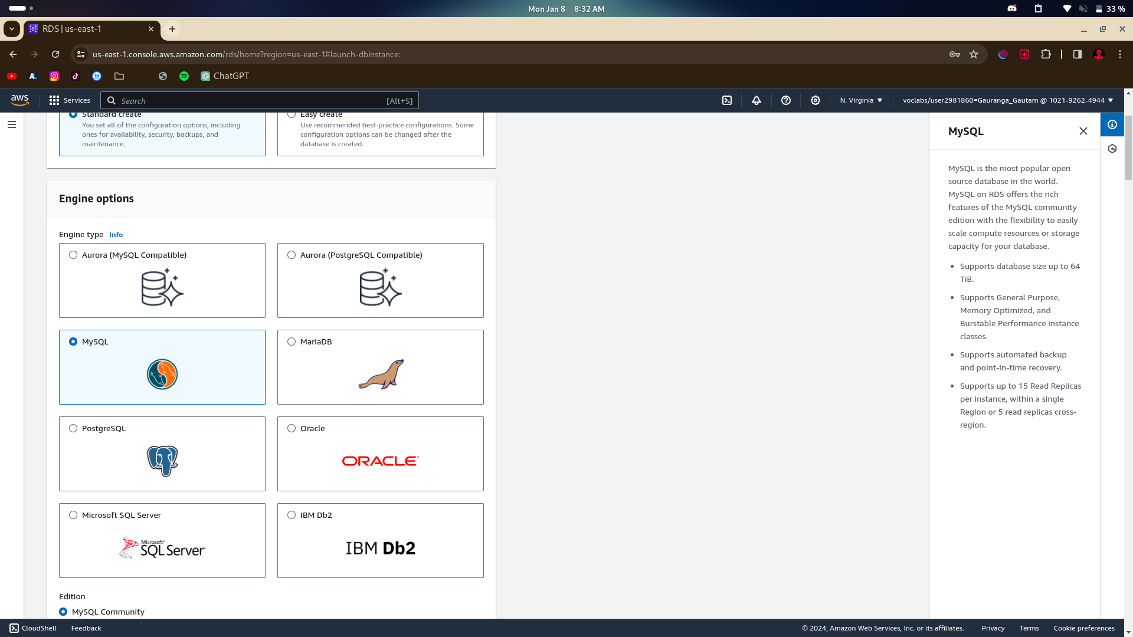
Task: Open the ChatGPT bookmark
Action: coord(225,76)
